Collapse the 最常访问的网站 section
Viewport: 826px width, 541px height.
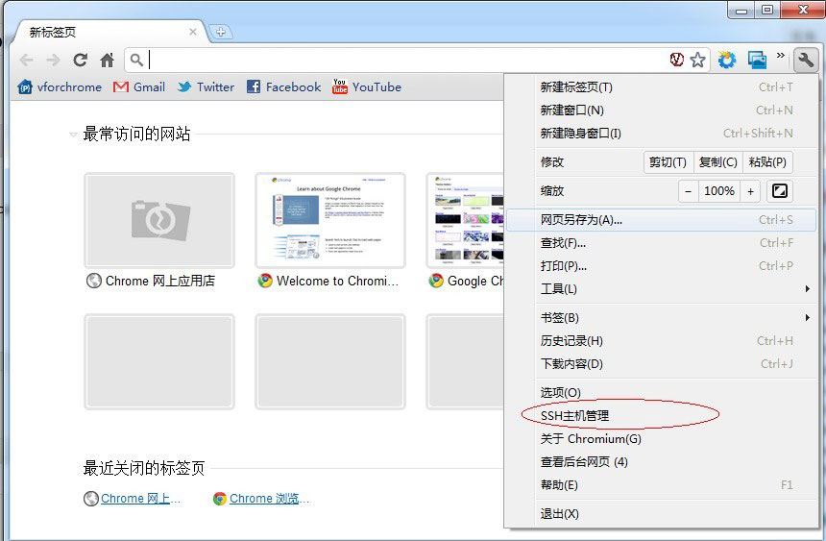[73, 135]
